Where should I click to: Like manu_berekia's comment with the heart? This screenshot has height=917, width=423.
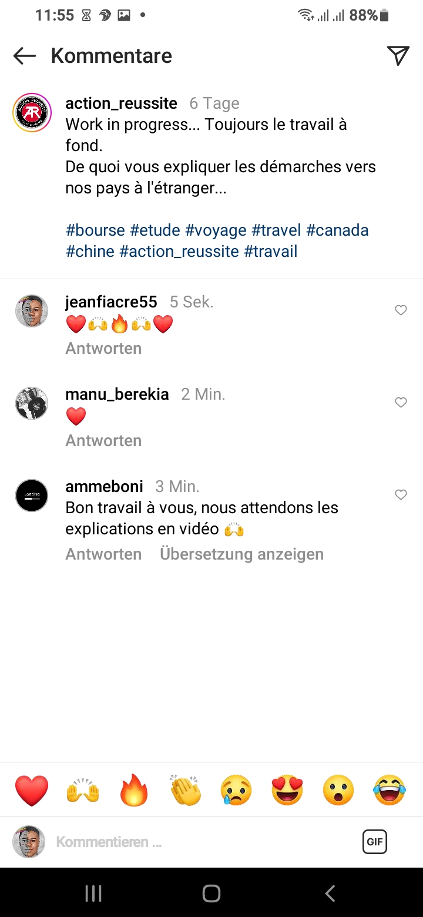click(x=401, y=403)
